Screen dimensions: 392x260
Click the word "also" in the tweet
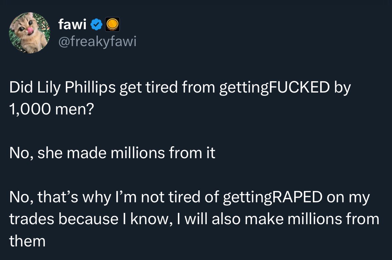pos(226,219)
